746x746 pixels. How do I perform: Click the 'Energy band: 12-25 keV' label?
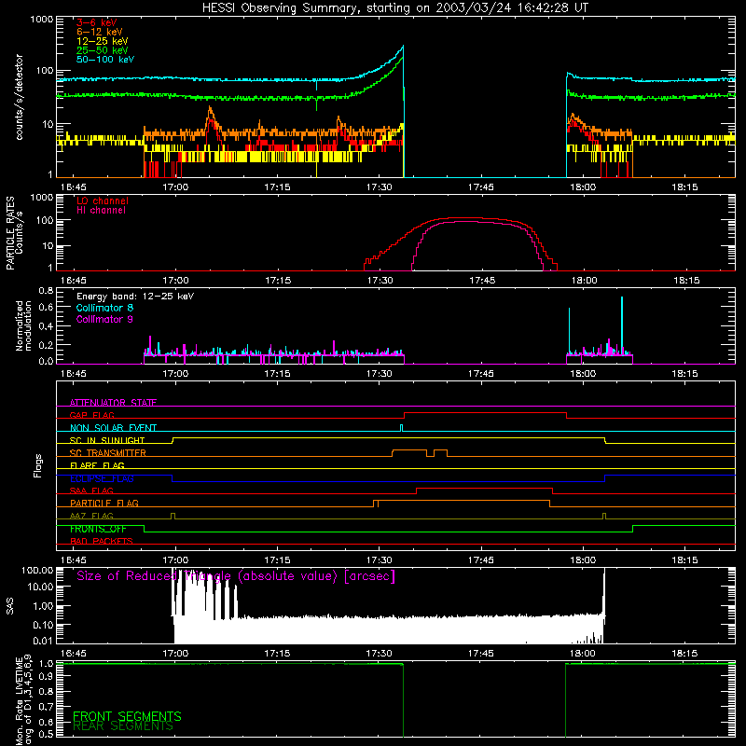(135, 297)
